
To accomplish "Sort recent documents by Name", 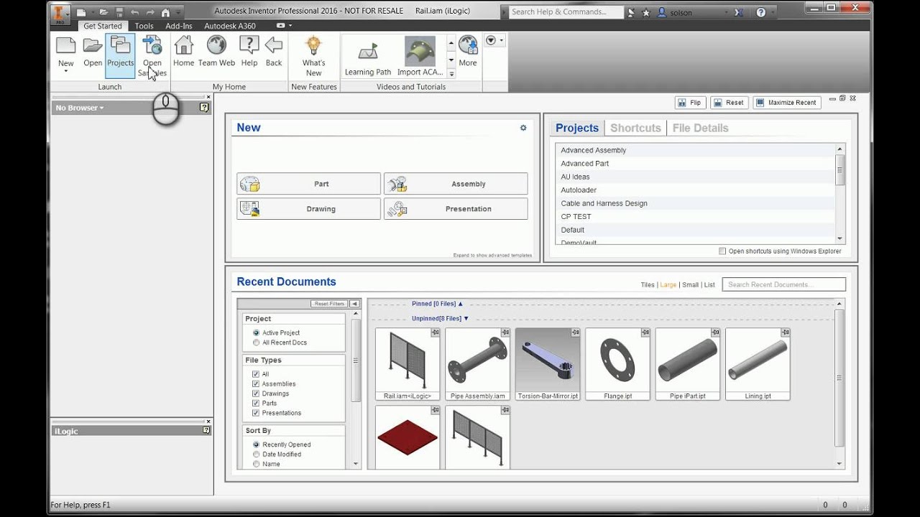I will pyautogui.click(x=256, y=464).
